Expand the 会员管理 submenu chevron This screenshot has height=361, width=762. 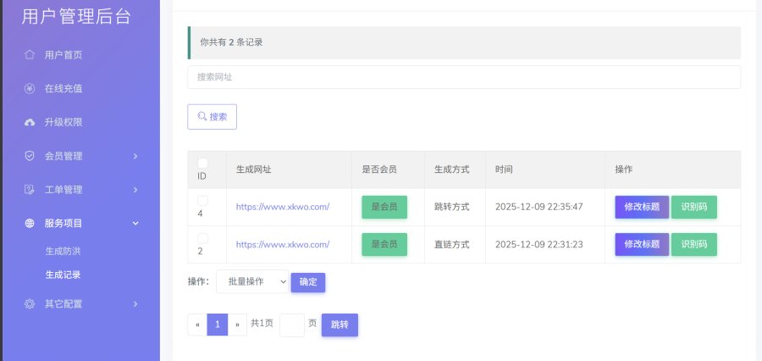pos(135,156)
